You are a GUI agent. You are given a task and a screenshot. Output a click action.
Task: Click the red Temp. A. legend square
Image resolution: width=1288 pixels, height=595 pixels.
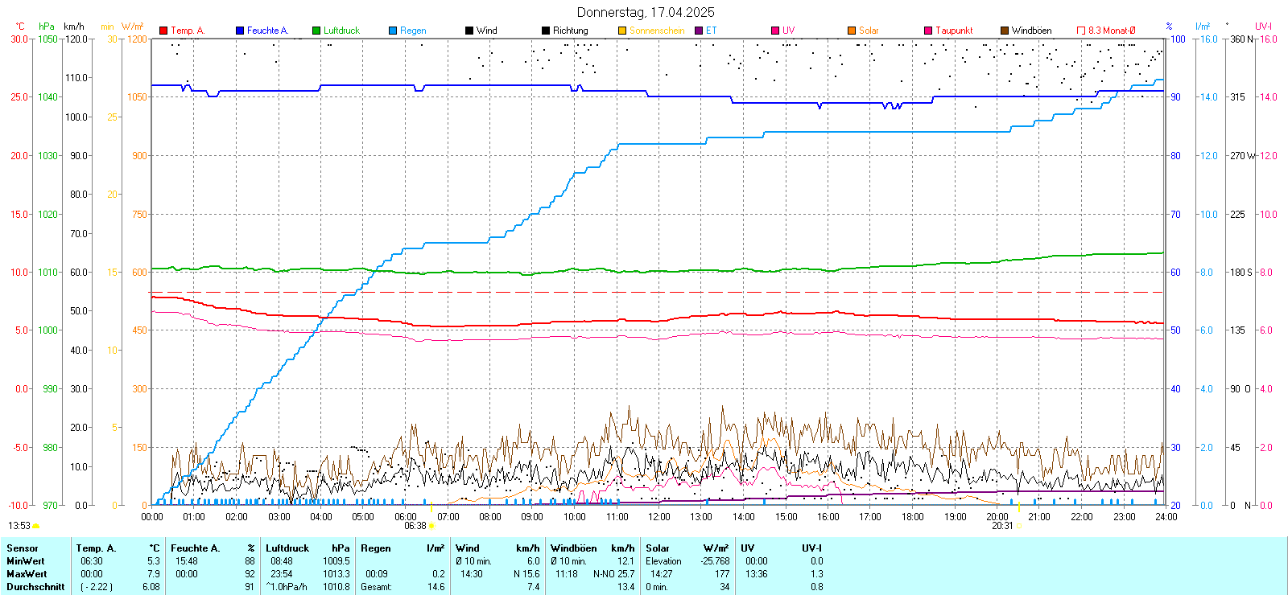click(163, 31)
